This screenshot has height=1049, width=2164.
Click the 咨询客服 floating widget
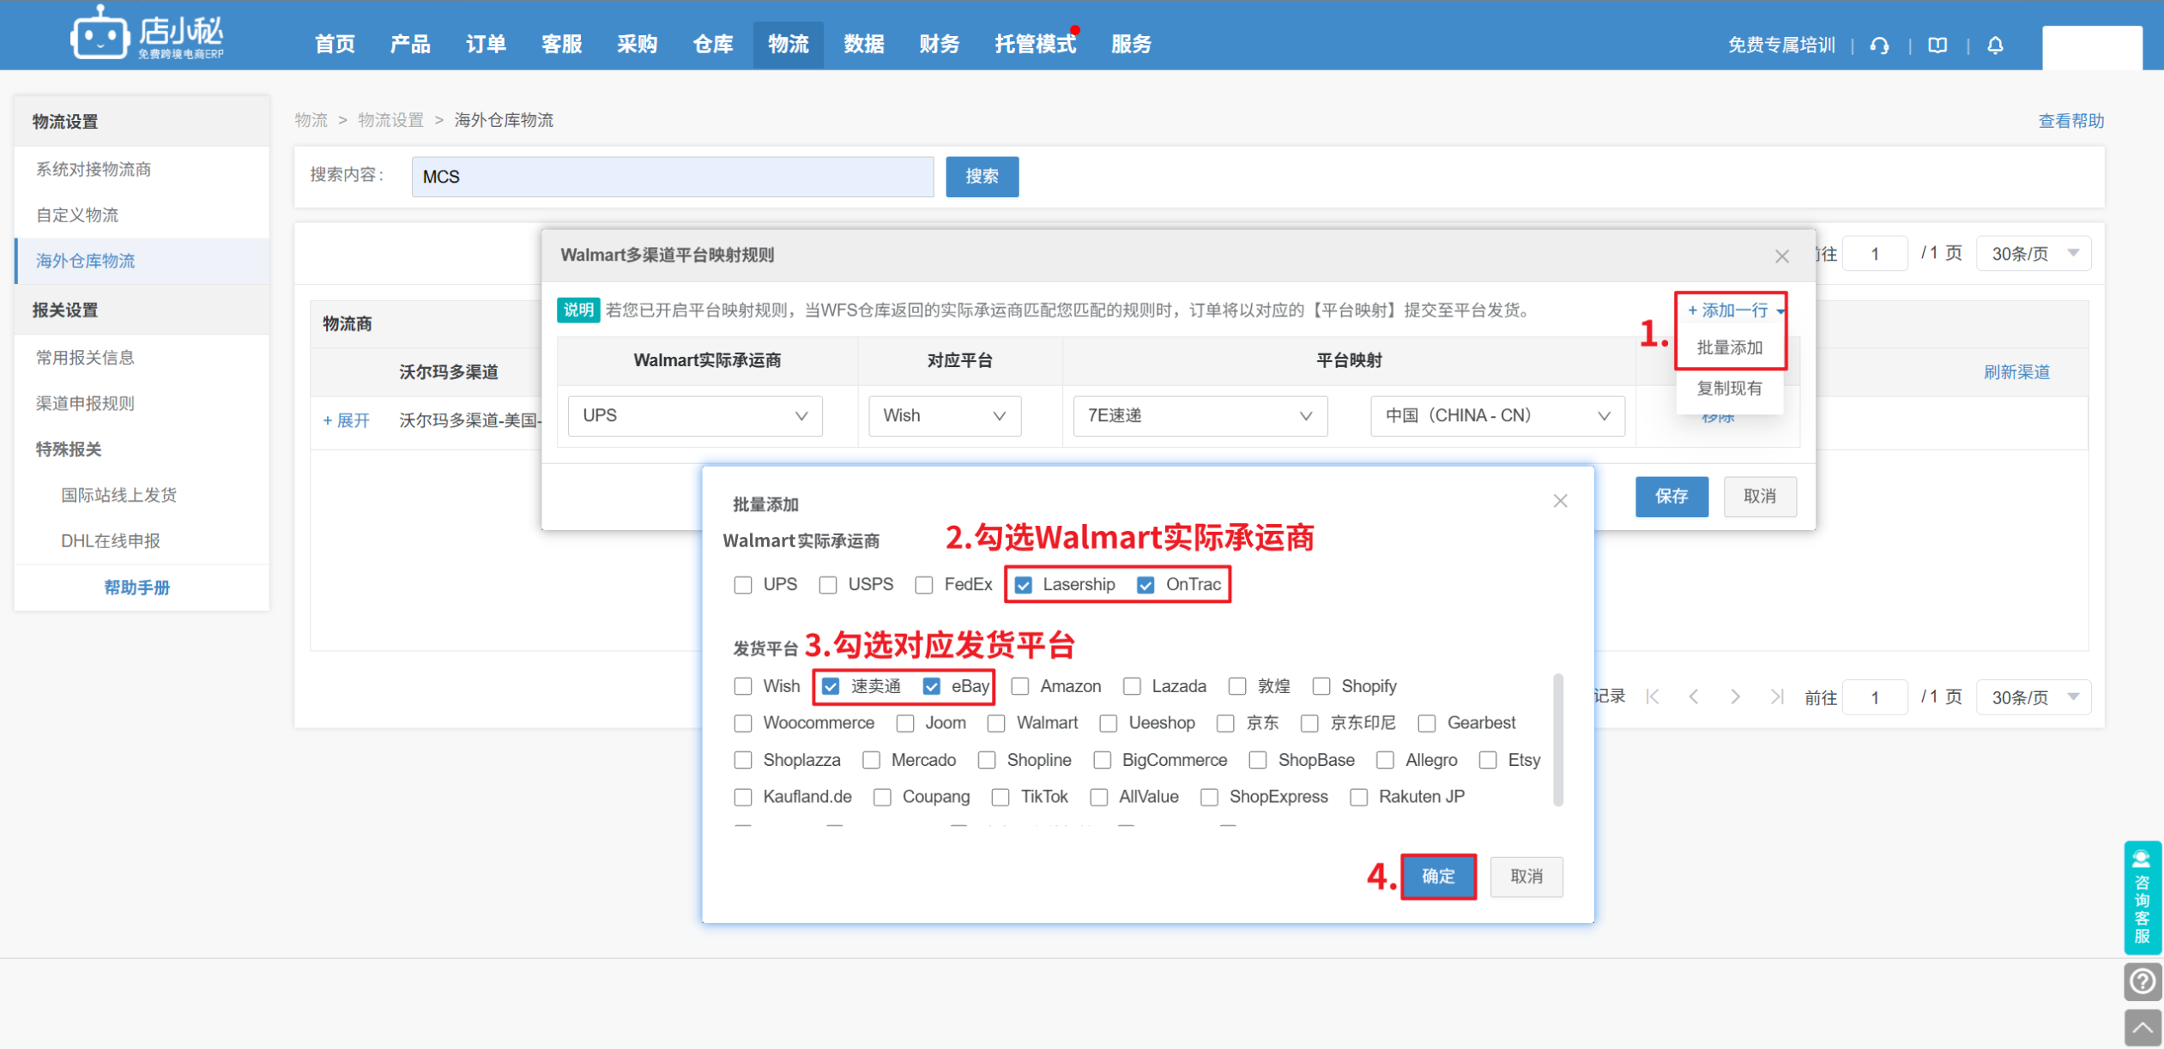pyautogui.click(x=2142, y=897)
